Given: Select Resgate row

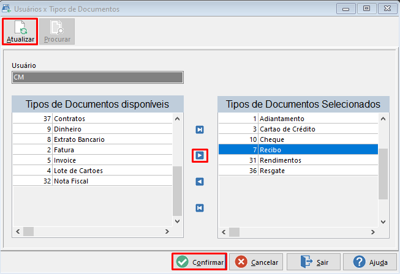Looking at the screenshot, I should coord(298,171).
